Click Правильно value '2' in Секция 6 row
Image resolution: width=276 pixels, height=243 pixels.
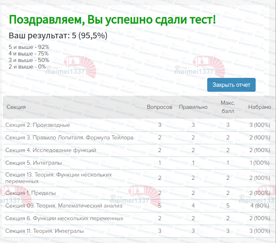point(193,219)
